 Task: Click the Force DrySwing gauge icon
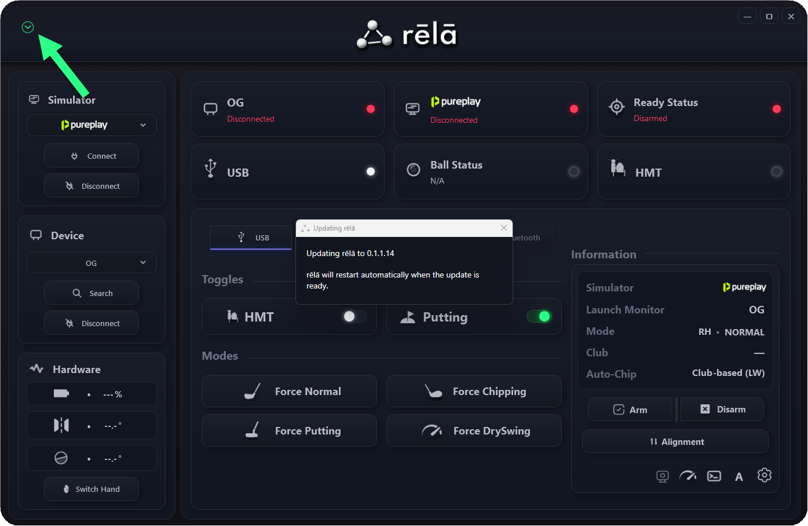432,430
